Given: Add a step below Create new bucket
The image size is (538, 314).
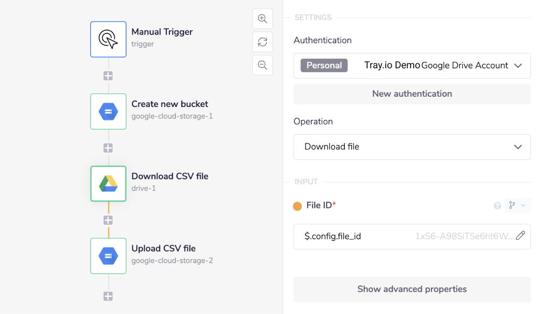Looking at the screenshot, I should 108,148.
